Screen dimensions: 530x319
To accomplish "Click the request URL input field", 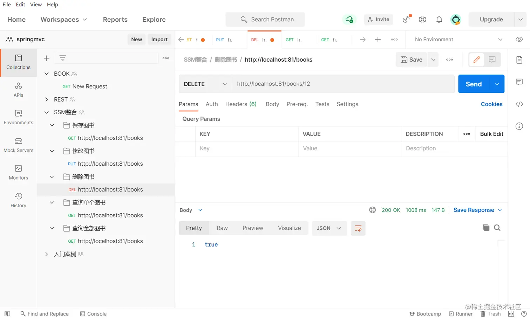I will point(343,84).
